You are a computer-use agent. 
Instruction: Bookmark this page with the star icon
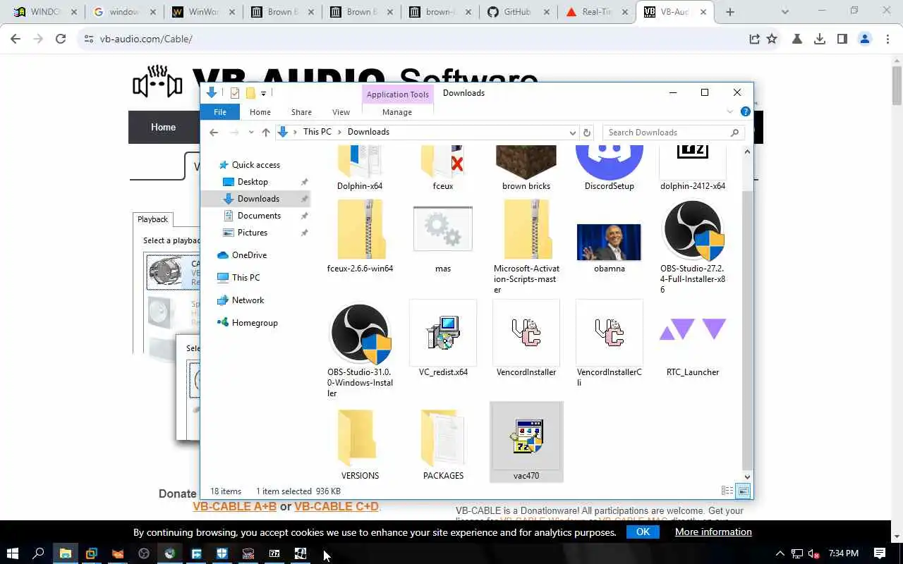772,39
